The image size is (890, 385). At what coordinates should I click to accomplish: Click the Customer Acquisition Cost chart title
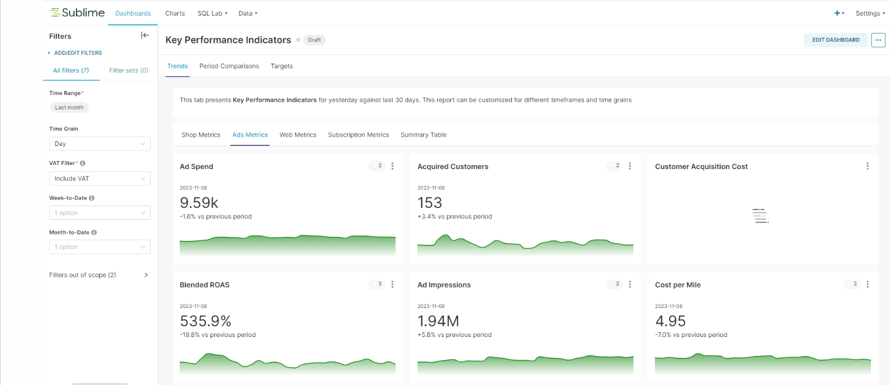click(x=702, y=167)
